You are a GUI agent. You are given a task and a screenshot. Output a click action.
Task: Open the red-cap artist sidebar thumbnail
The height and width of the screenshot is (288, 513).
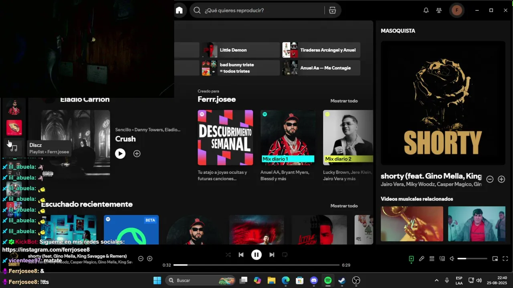(x=14, y=108)
